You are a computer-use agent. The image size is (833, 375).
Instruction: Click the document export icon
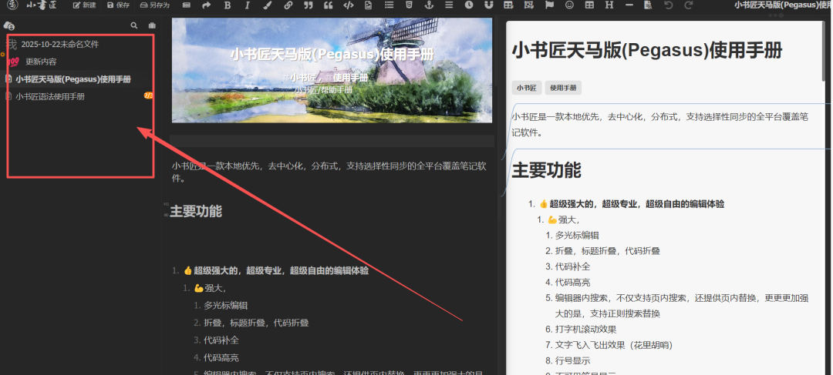click(x=648, y=5)
